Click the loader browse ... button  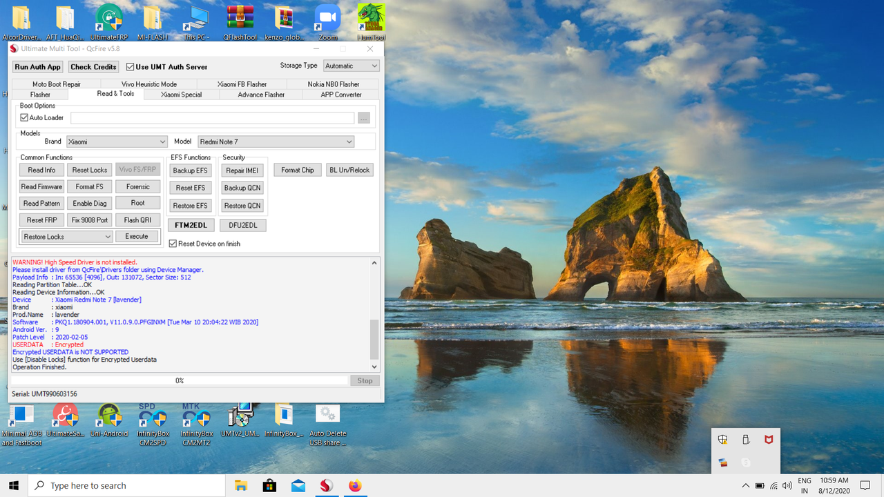pos(364,118)
